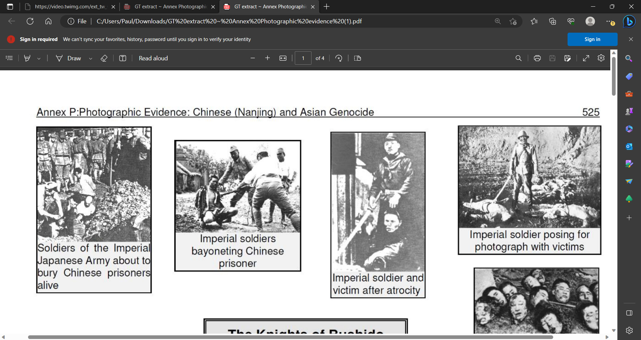Toggle Fit to width view
Screen dimensions: 641x340
[x=283, y=58]
